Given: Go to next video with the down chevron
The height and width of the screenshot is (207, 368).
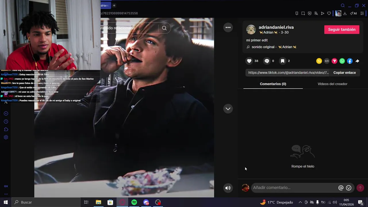Looking at the screenshot, I should click(228, 109).
